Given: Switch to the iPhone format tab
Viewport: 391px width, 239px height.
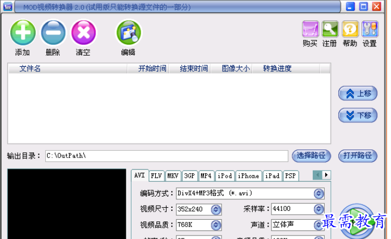Looking at the screenshot, I should pos(249,176).
